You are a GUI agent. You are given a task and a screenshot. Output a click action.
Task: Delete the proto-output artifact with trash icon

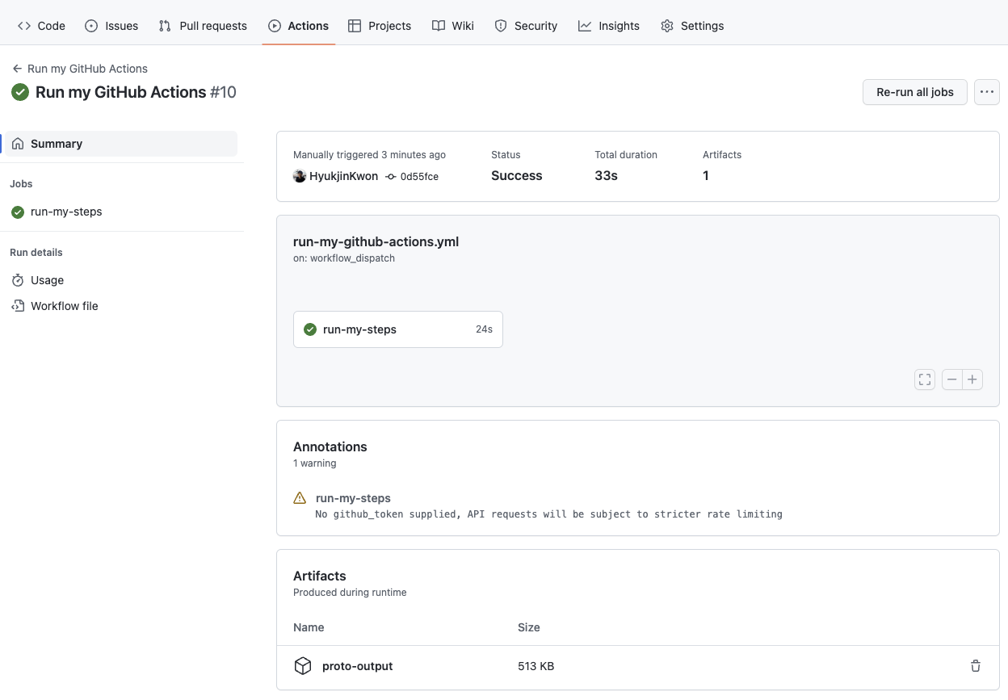tap(976, 666)
